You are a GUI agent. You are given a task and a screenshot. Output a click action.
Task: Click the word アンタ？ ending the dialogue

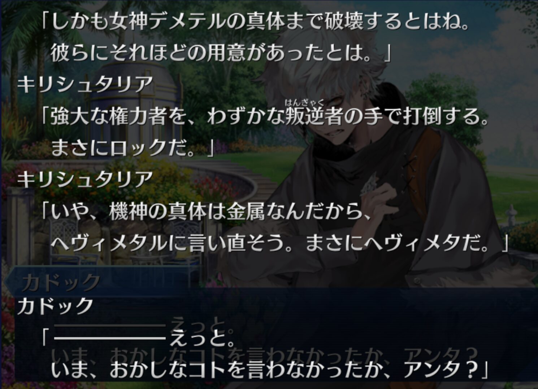[x=441, y=369]
